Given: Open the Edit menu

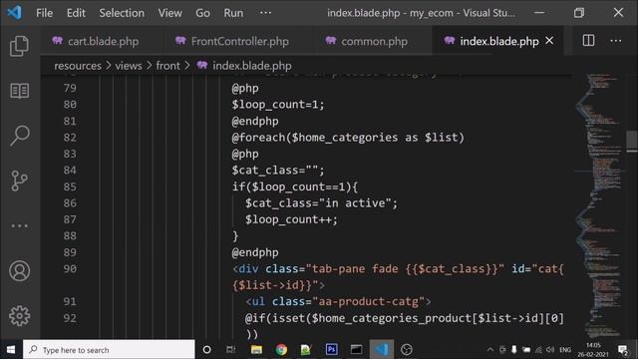Looking at the screenshot, I should (76, 13).
